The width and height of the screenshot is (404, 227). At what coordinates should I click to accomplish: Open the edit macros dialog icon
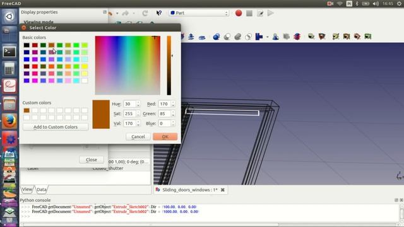(260, 13)
